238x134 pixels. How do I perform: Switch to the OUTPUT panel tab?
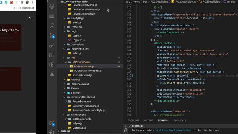148,121
